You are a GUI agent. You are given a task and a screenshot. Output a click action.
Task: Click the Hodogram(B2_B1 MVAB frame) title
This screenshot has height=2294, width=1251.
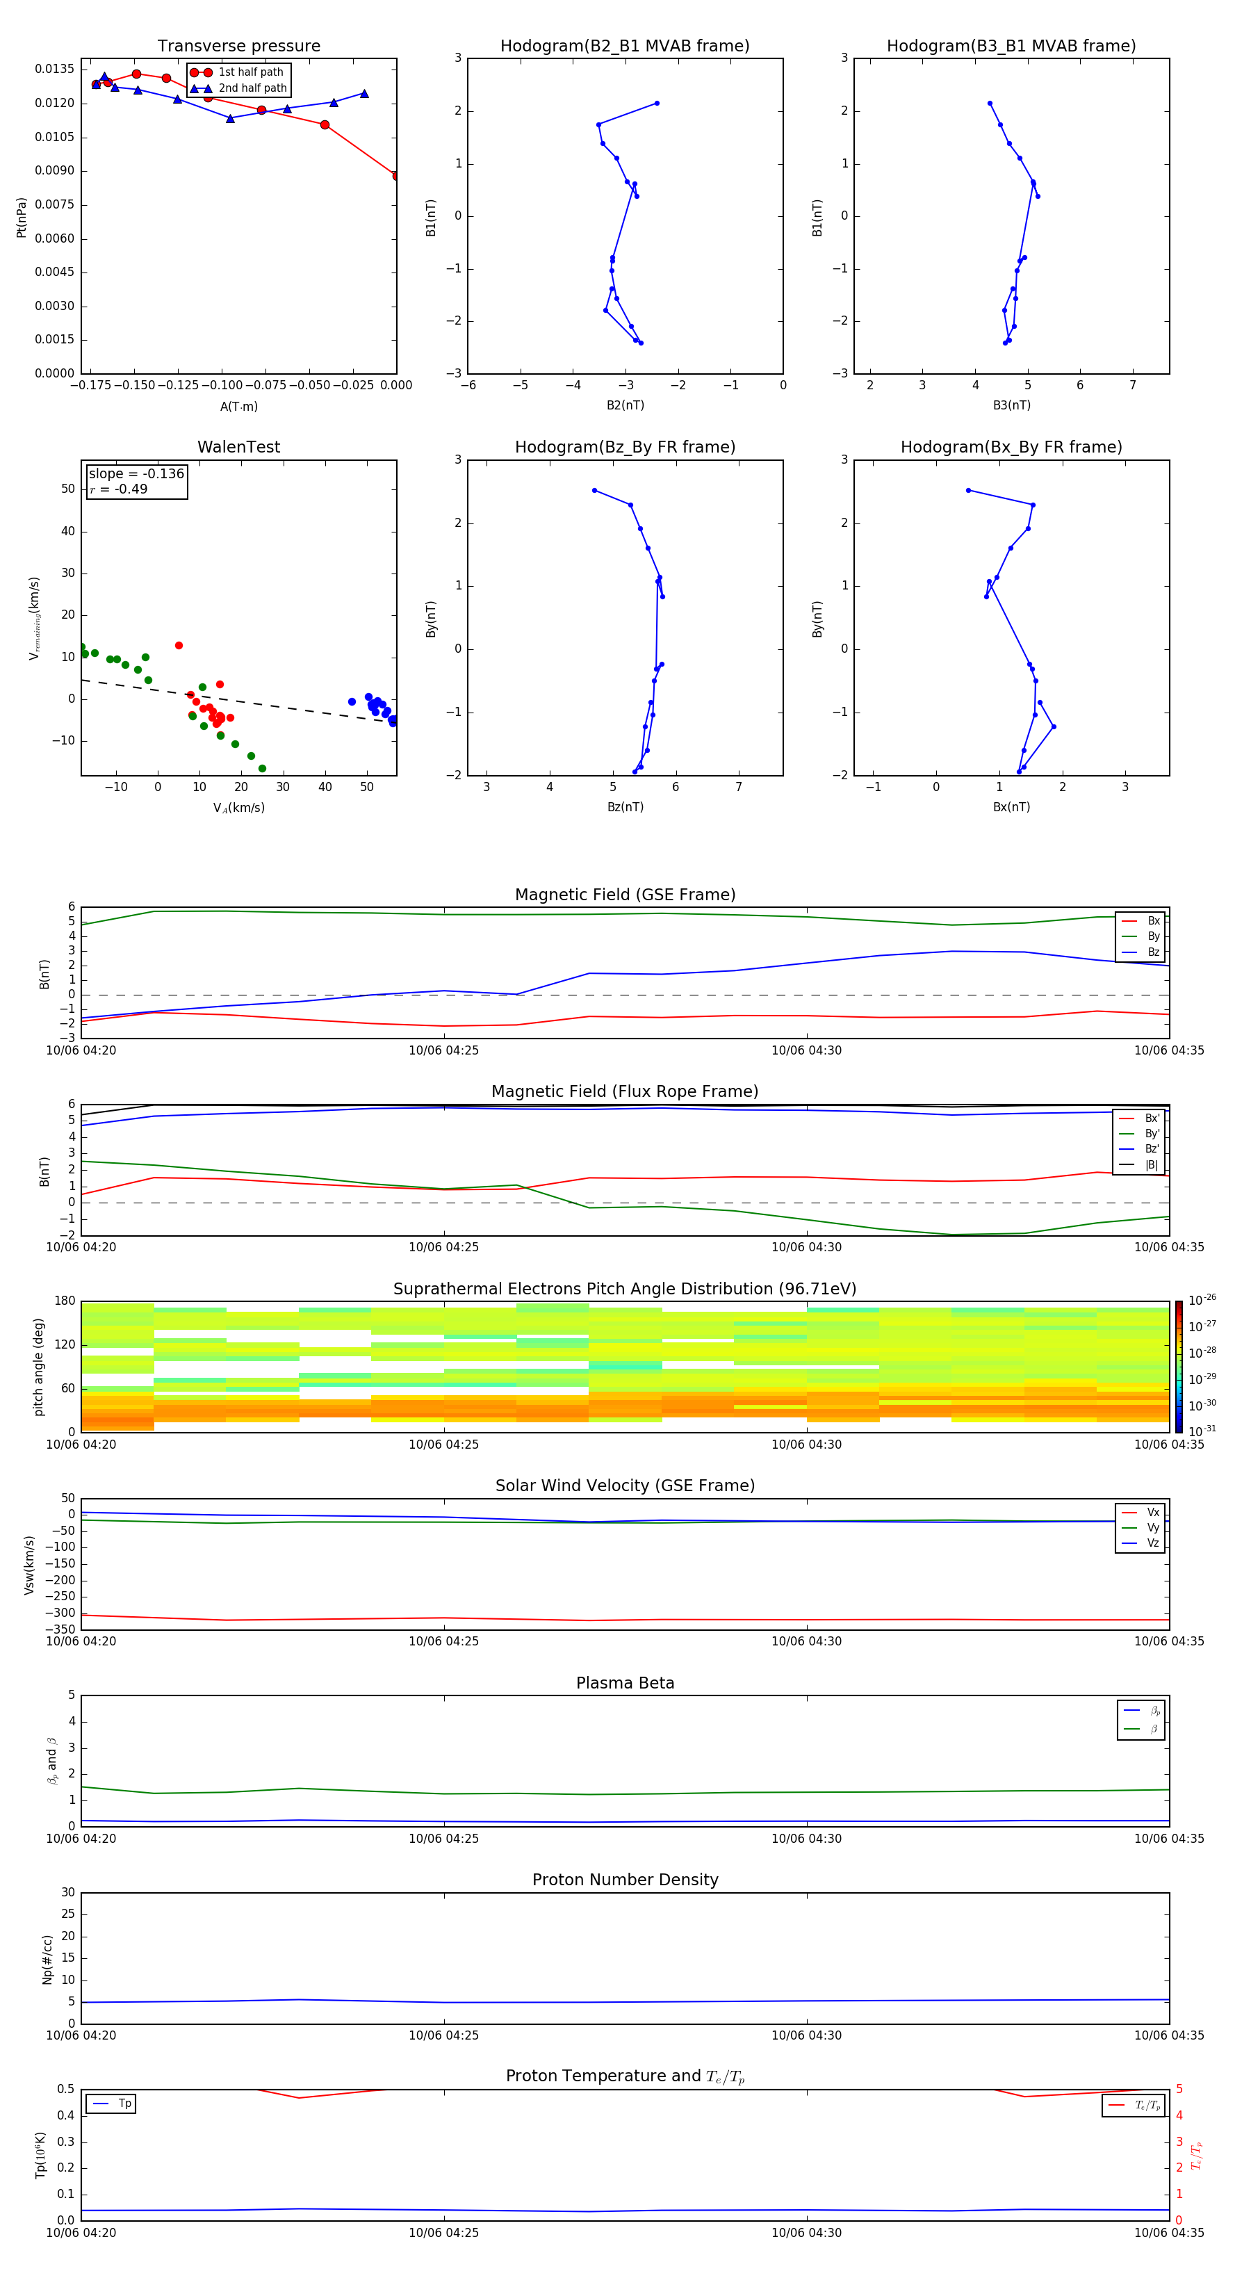(x=625, y=47)
